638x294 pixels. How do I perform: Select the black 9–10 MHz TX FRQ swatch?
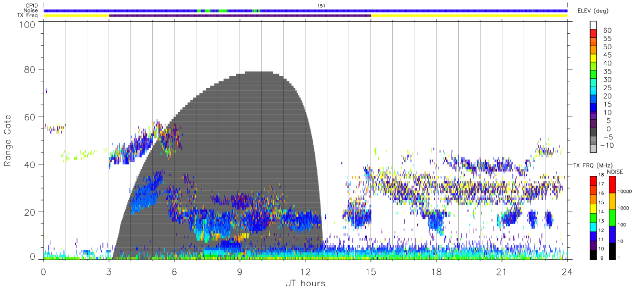(x=593, y=255)
